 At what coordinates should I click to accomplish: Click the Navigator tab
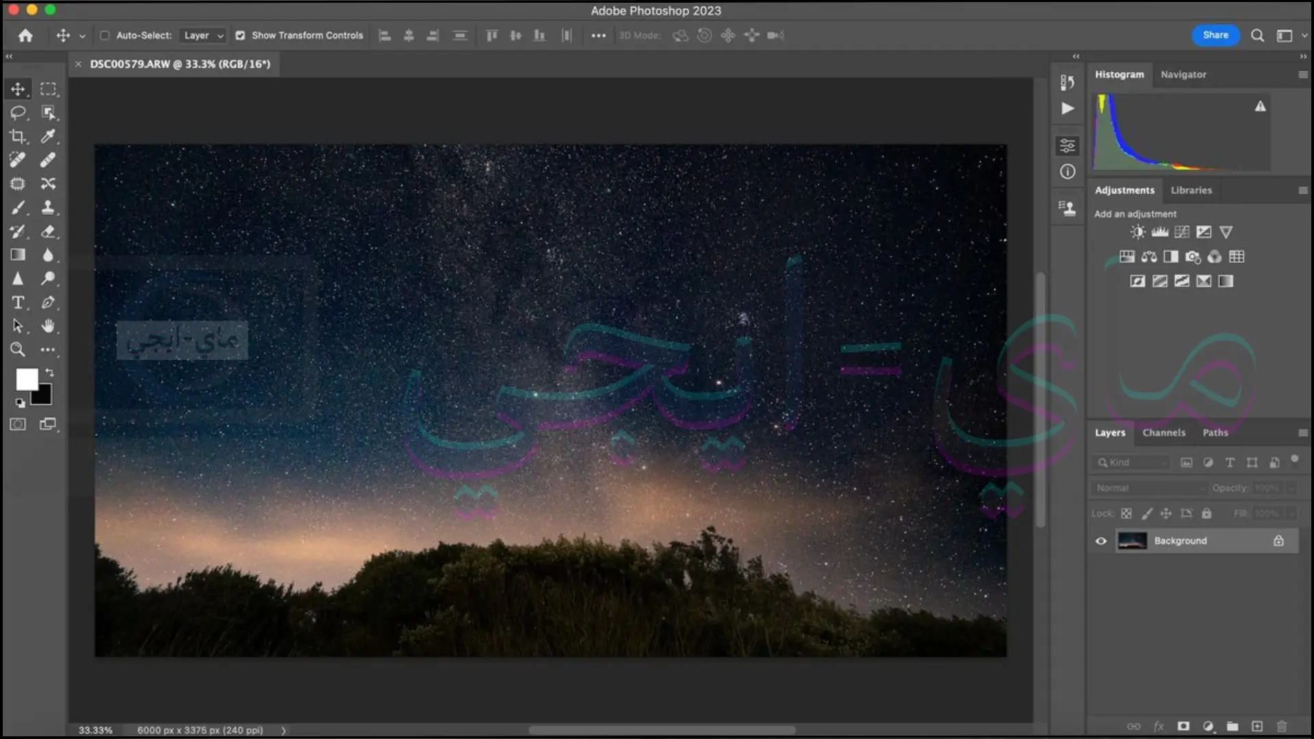point(1183,74)
